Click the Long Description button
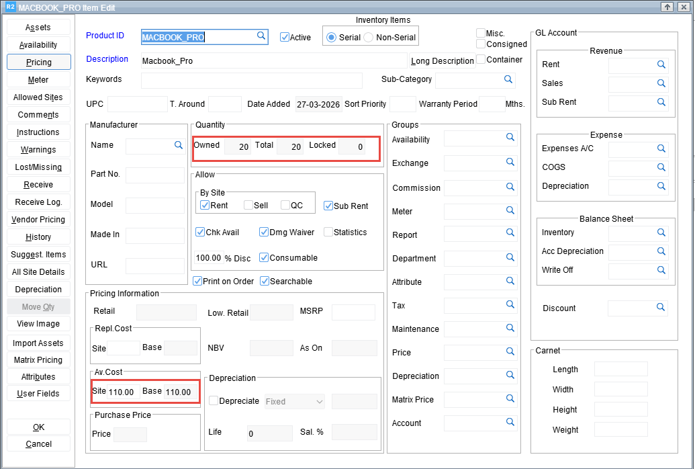695x469 pixels. [443, 61]
